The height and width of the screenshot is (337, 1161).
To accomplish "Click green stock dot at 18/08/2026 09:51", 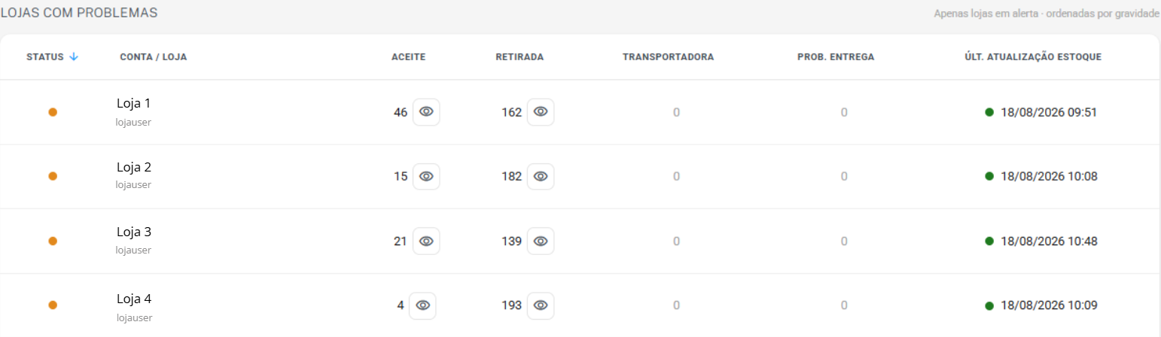I will pyautogui.click(x=989, y=112).
